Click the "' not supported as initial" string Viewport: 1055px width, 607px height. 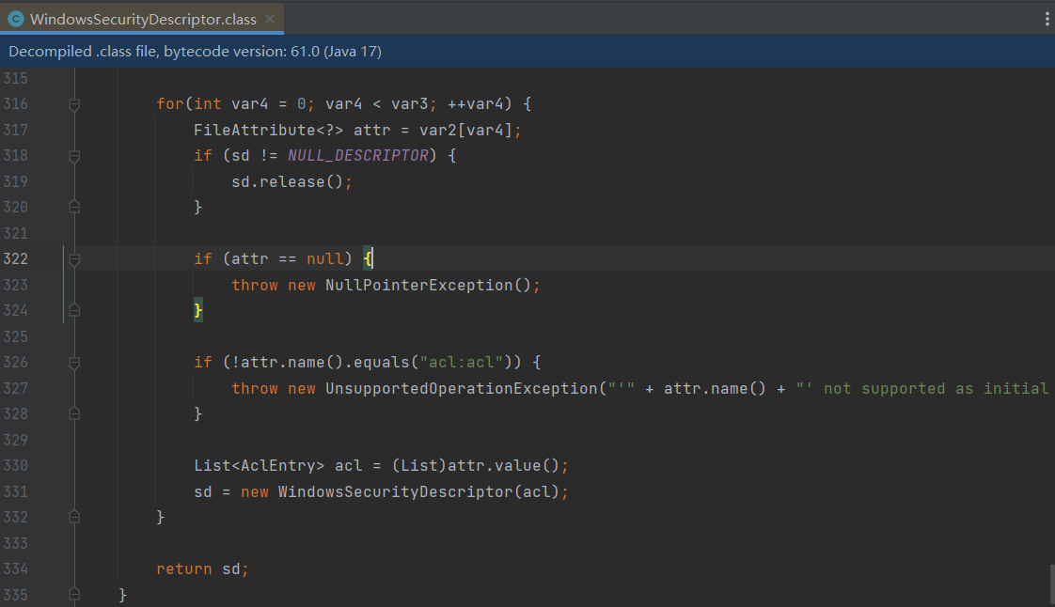coord(921,388)
